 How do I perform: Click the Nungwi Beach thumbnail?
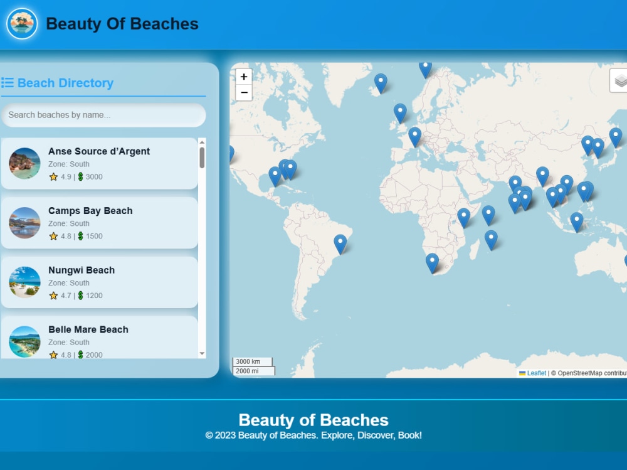click(25, 282)
